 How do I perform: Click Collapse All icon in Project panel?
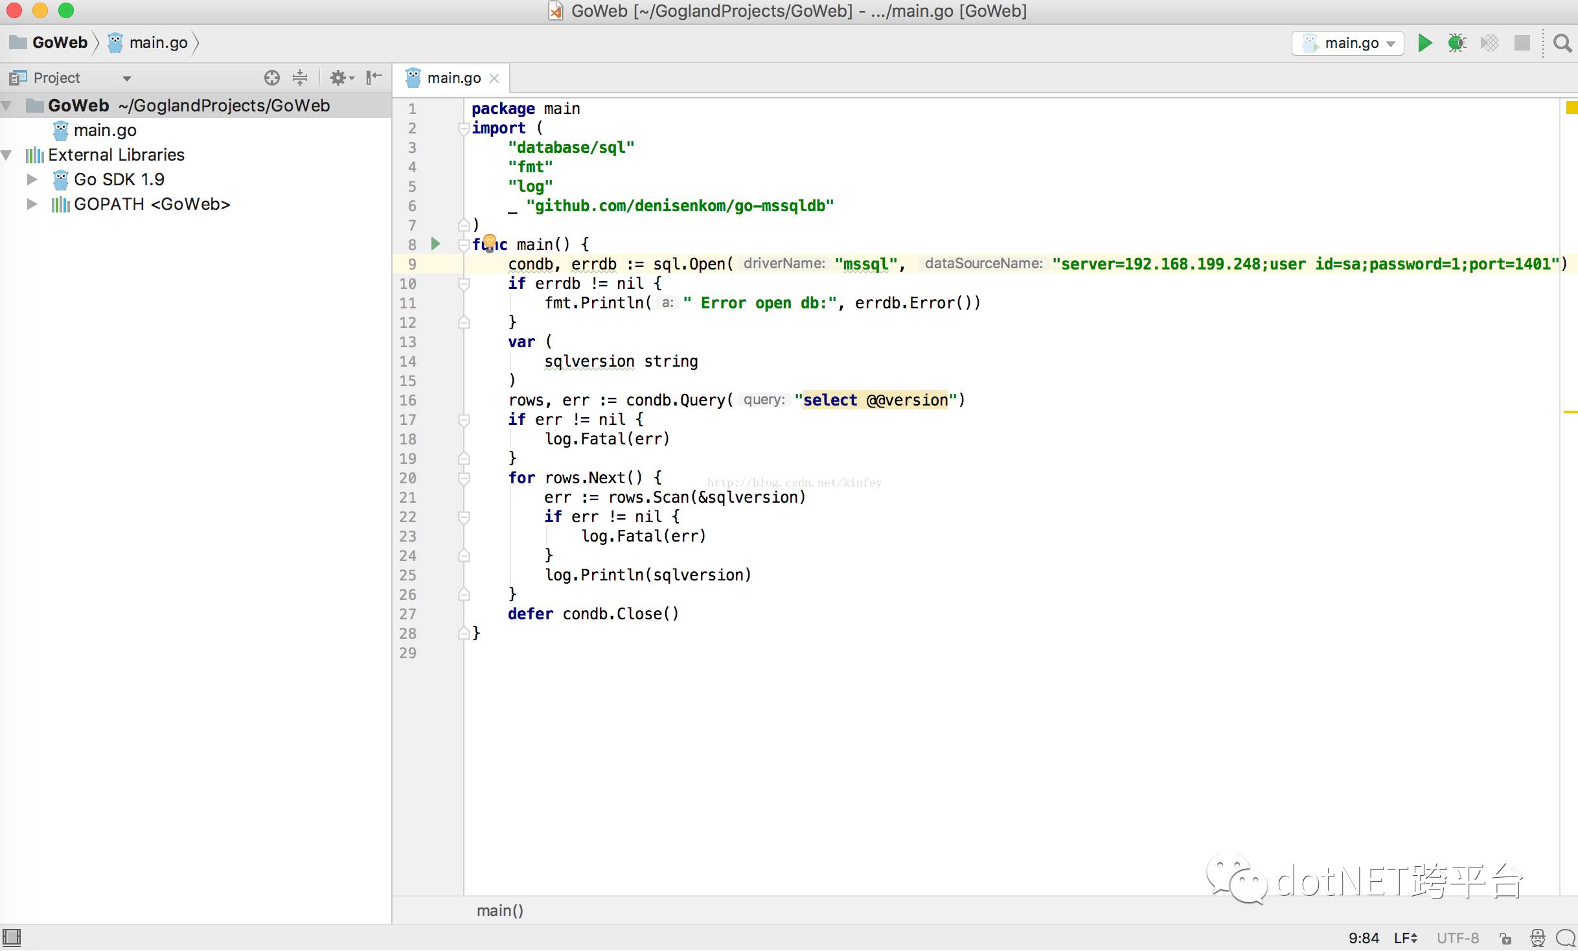(x=300, y=78)
